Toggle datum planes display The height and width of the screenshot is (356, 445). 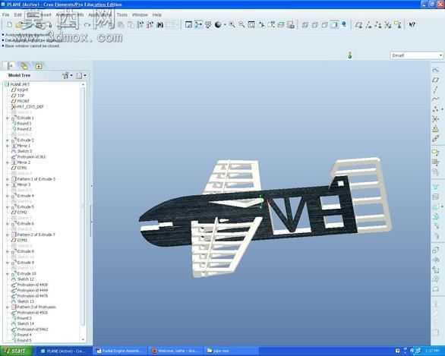click(358, 25)
